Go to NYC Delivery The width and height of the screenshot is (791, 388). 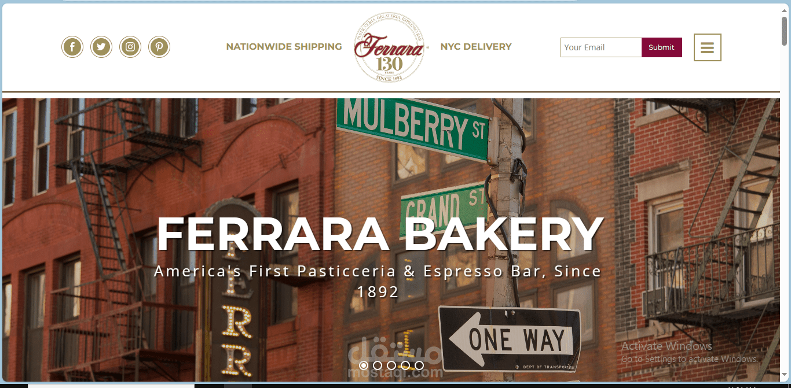476,46
